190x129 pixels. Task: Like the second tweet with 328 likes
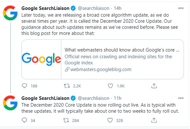coord(110,120)
